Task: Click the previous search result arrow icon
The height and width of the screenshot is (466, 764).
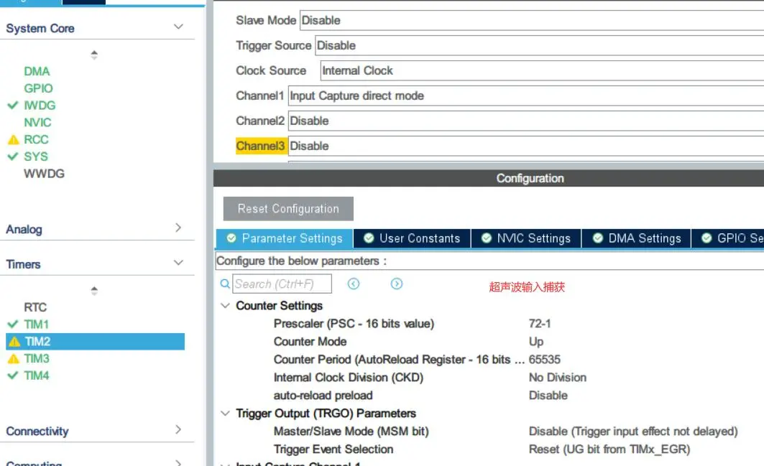Action: coord(354,284)
